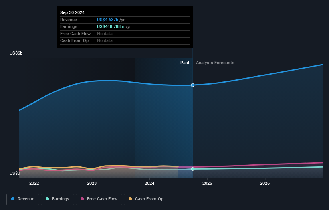Click the Cash From Op tooltip row label
The image size is (329, 210).
point(74,41)
